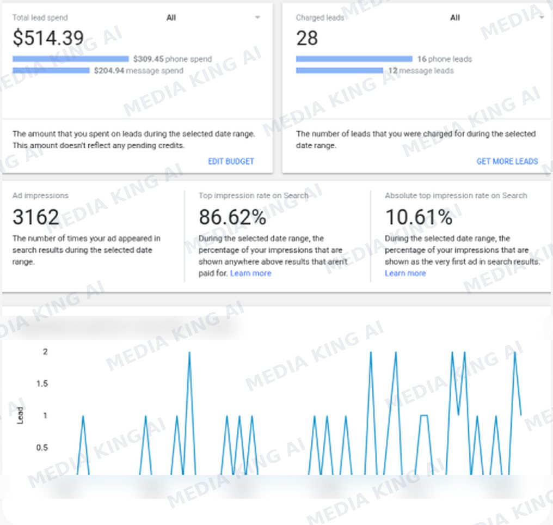Click the 'Charged leads' heading
This screenshot has height=525, width=553.
tap(320, 17)
